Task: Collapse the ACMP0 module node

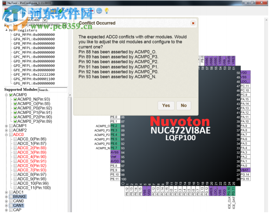Action: 6,95
